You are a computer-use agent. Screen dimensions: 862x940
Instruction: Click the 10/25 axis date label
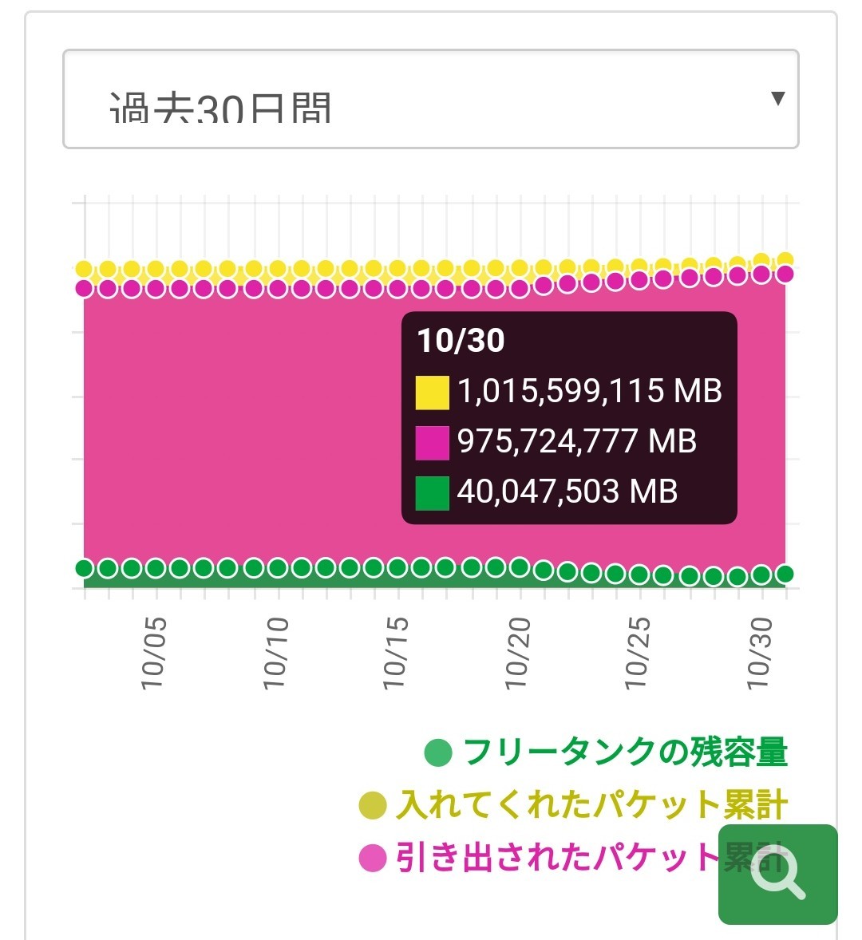(x=638, y=654)
